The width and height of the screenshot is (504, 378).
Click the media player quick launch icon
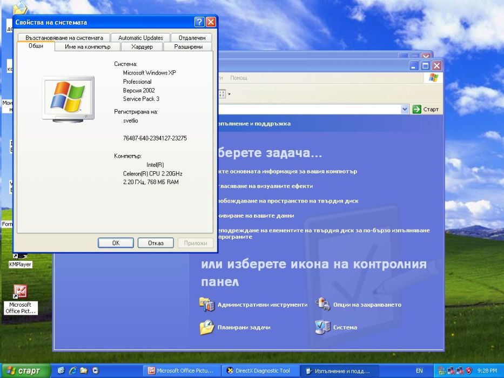click(x=96, y=370)
